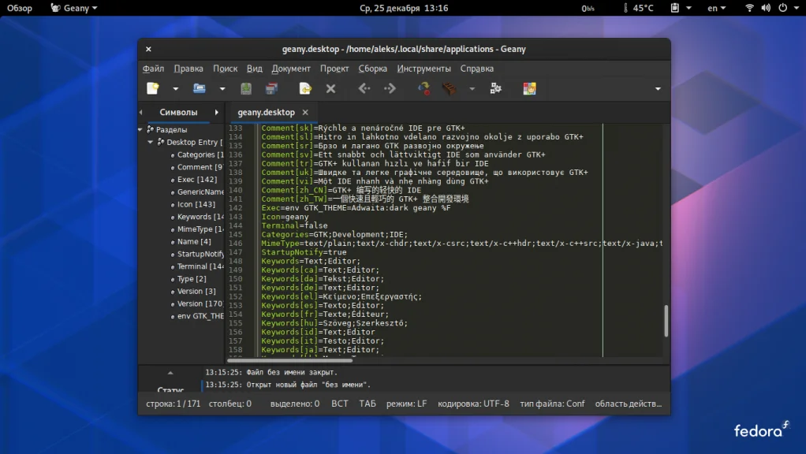Click the Open file folder icon
Viewport: 806px width, 454px height.
(200, 89)
